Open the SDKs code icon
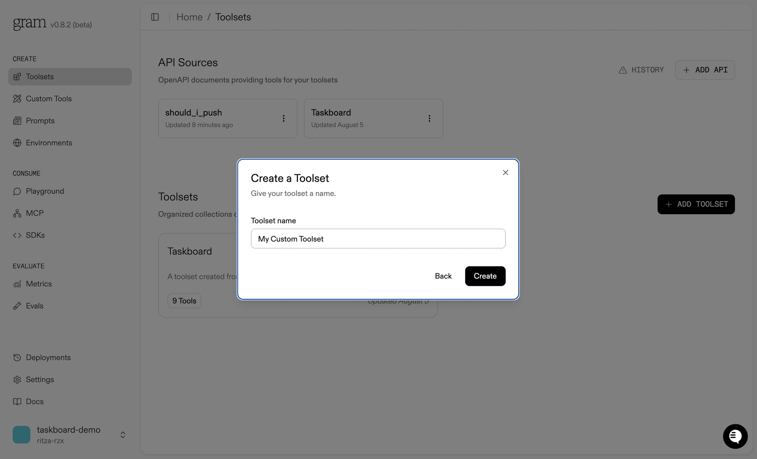 [x=17, y=235]
